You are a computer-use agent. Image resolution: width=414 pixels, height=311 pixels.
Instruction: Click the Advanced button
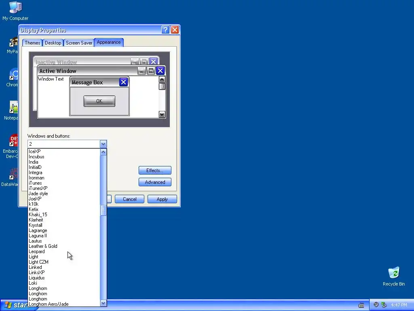pos(155,182)
